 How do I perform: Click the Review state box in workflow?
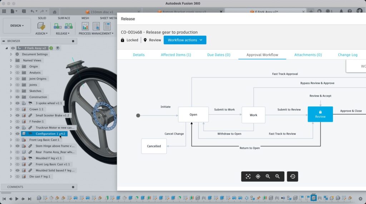click(320, 114)
